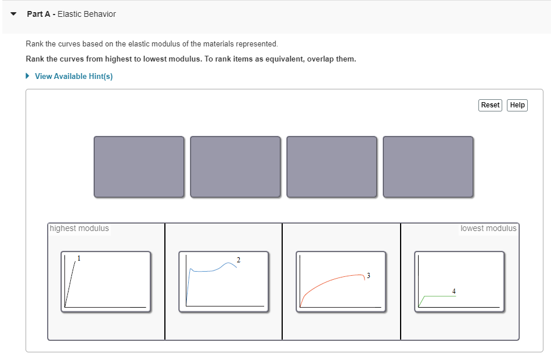Click the highest modulus bin label
The height and width of the screenshot is (357, 551).
coord(79,228)
